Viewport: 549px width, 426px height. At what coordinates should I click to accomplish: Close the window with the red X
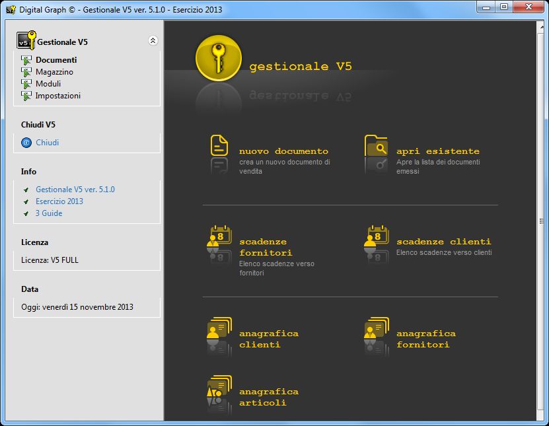(x=529, y=7)
